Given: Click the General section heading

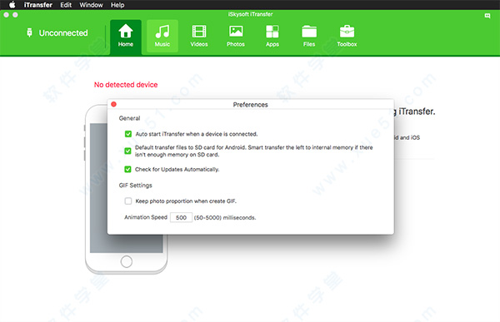Looking at the screenshot, I should pyautogui.click(x=129, y=118).
